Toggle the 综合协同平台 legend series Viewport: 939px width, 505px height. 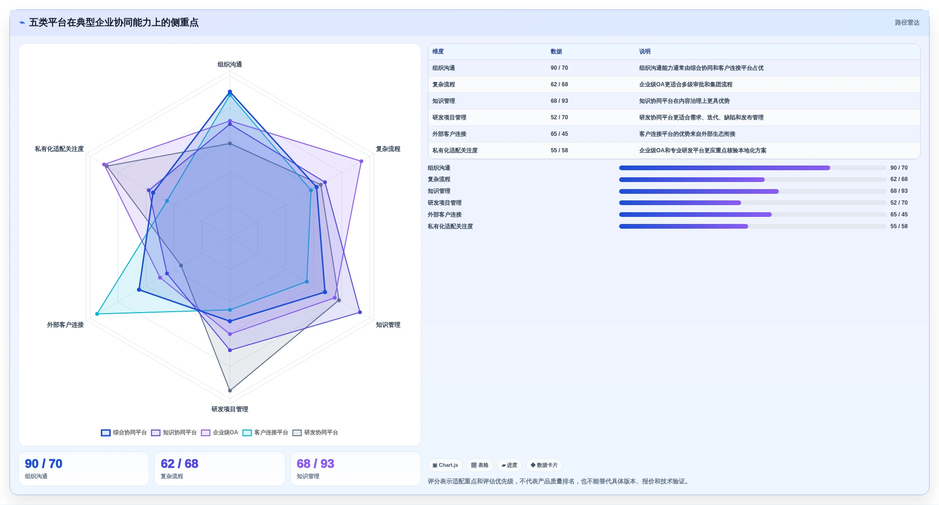click(124, 432)
